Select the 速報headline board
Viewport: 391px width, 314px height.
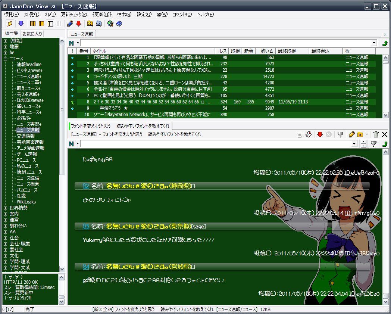coord(29,64)
